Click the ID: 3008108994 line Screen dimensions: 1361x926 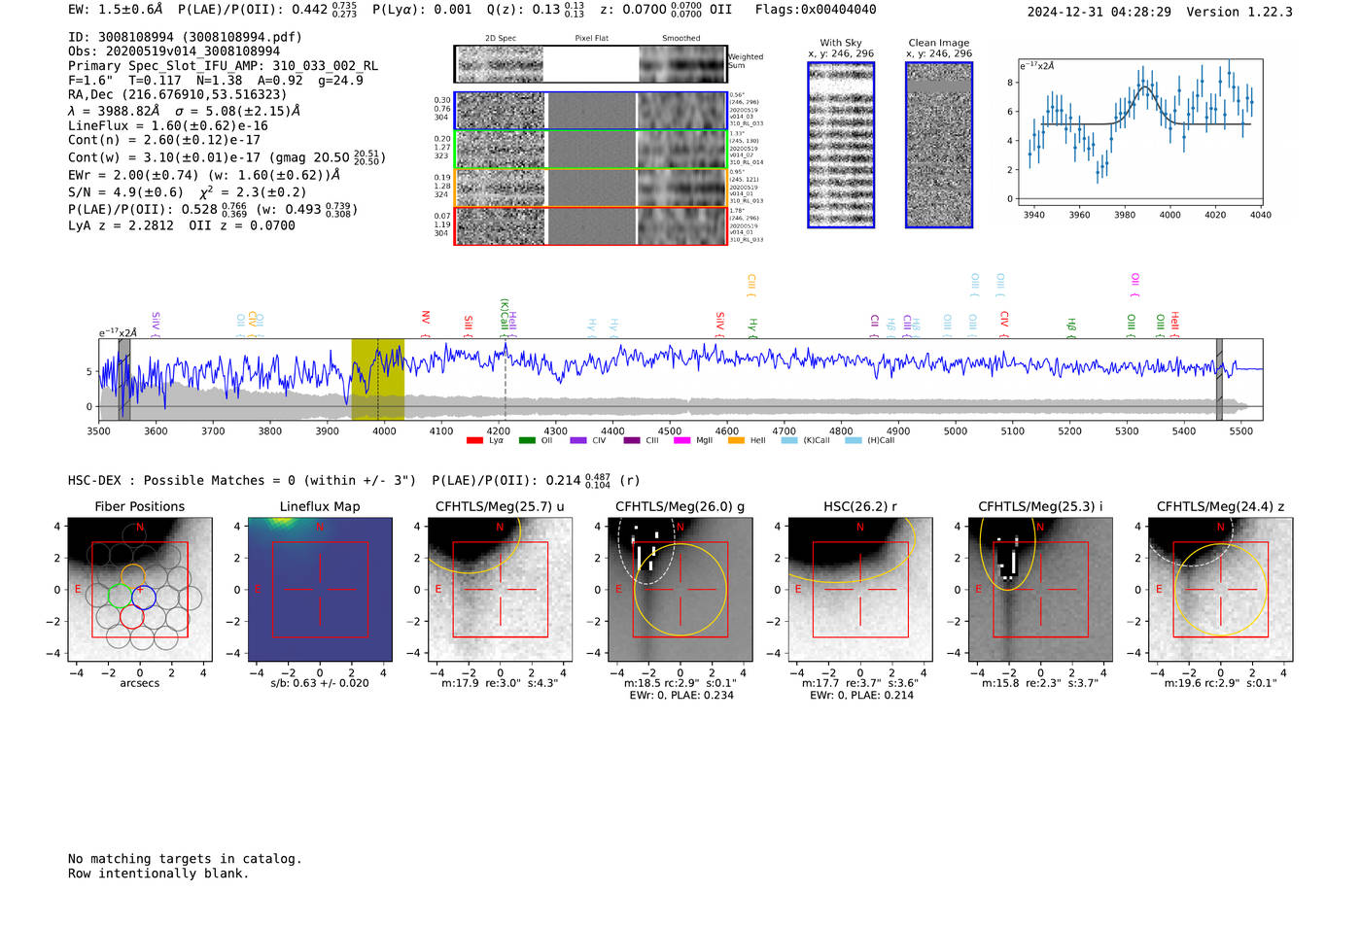point(185,37)
